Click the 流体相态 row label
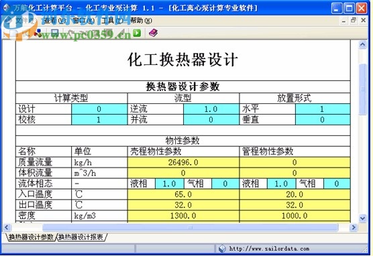 pos(44,184)
